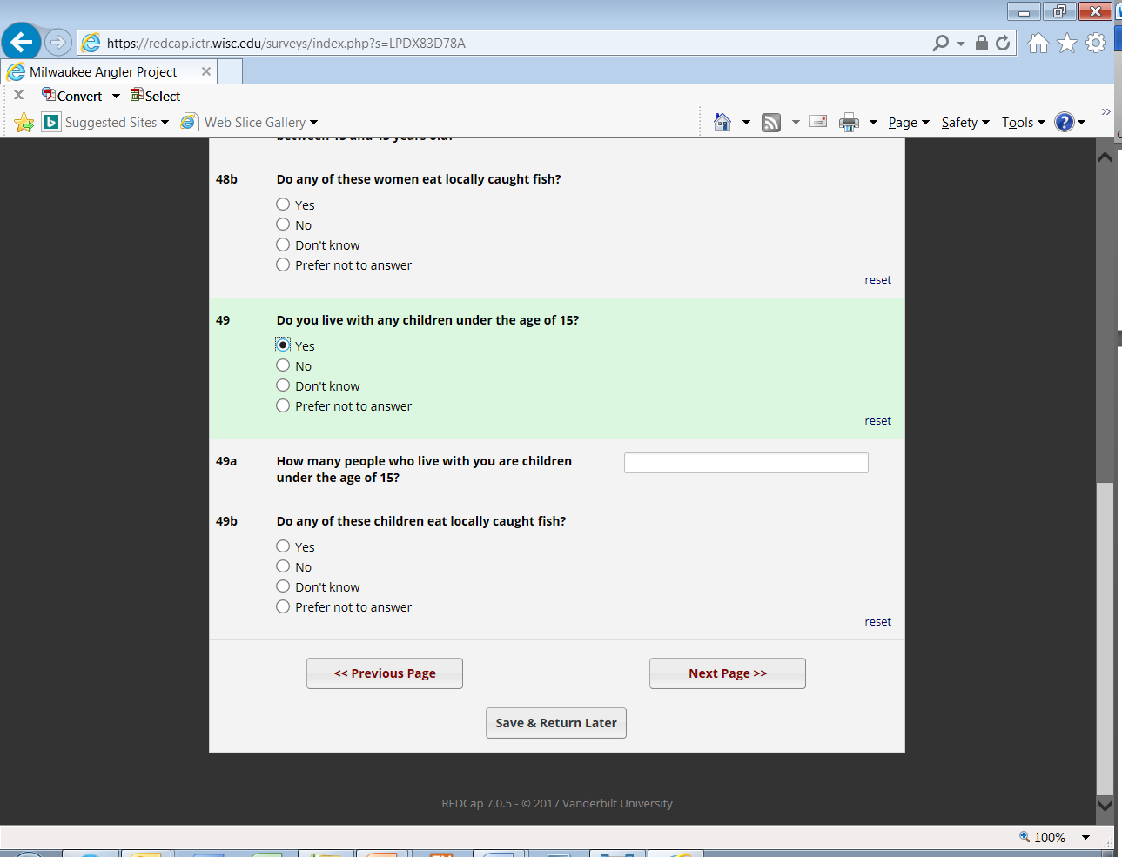This screenshot has height=857, width=1122.
Task: Refresh the page with the reload icon
Action: 1003,43
